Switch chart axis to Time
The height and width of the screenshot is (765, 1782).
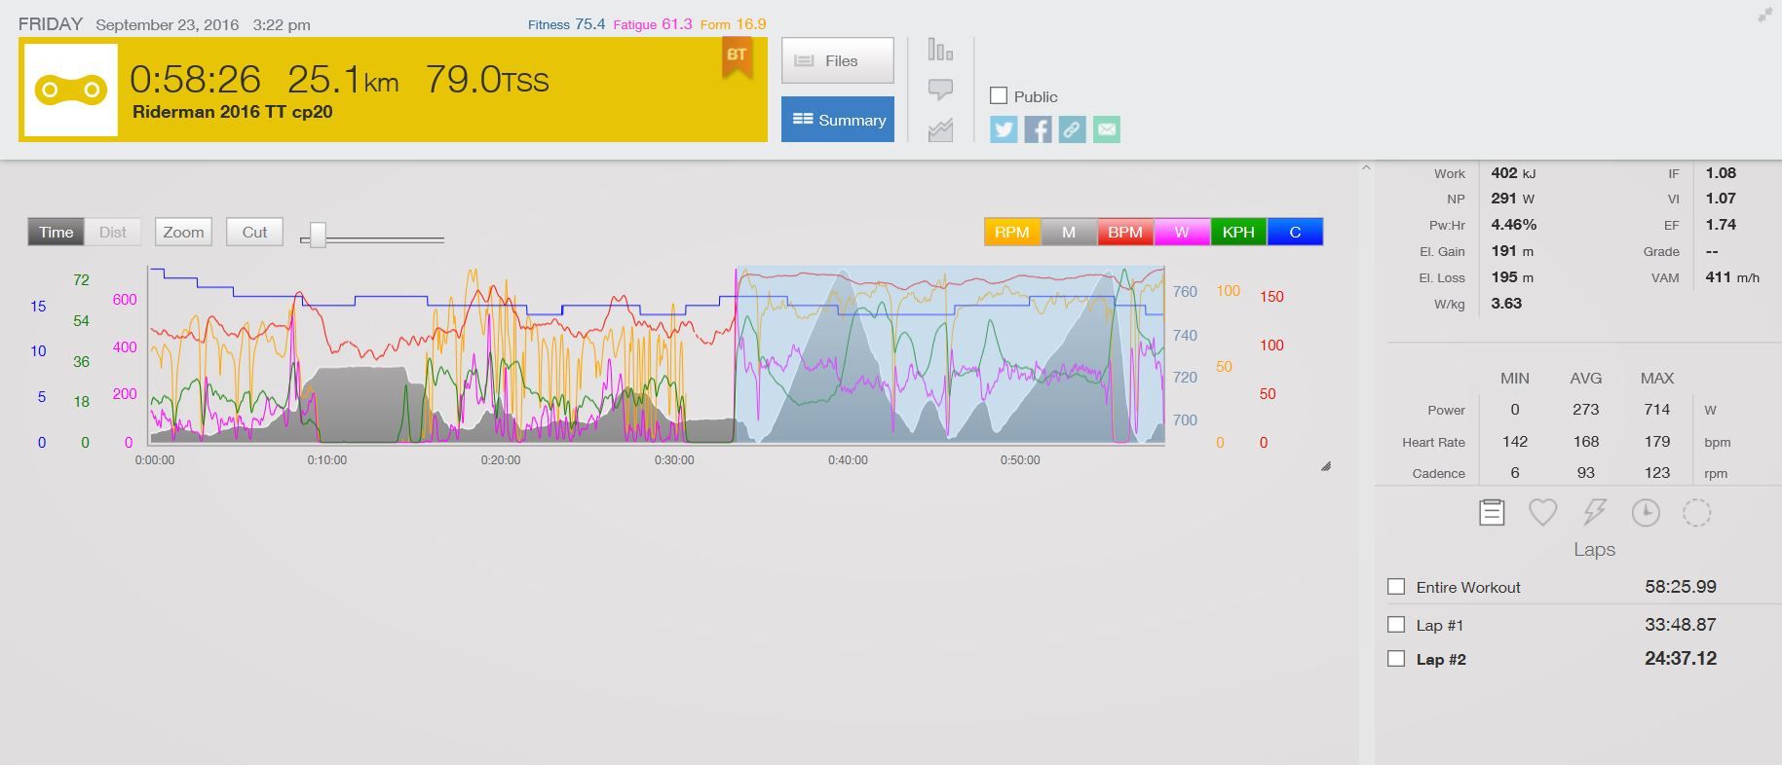coord(56,232)
